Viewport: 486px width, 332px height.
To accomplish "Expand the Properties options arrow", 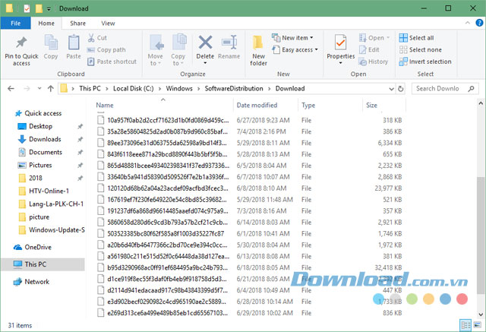I will pos(341,63).
